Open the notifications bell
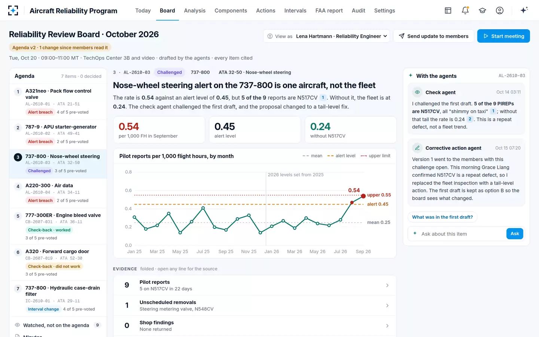 pyautogui.click(x=465, y=10)
